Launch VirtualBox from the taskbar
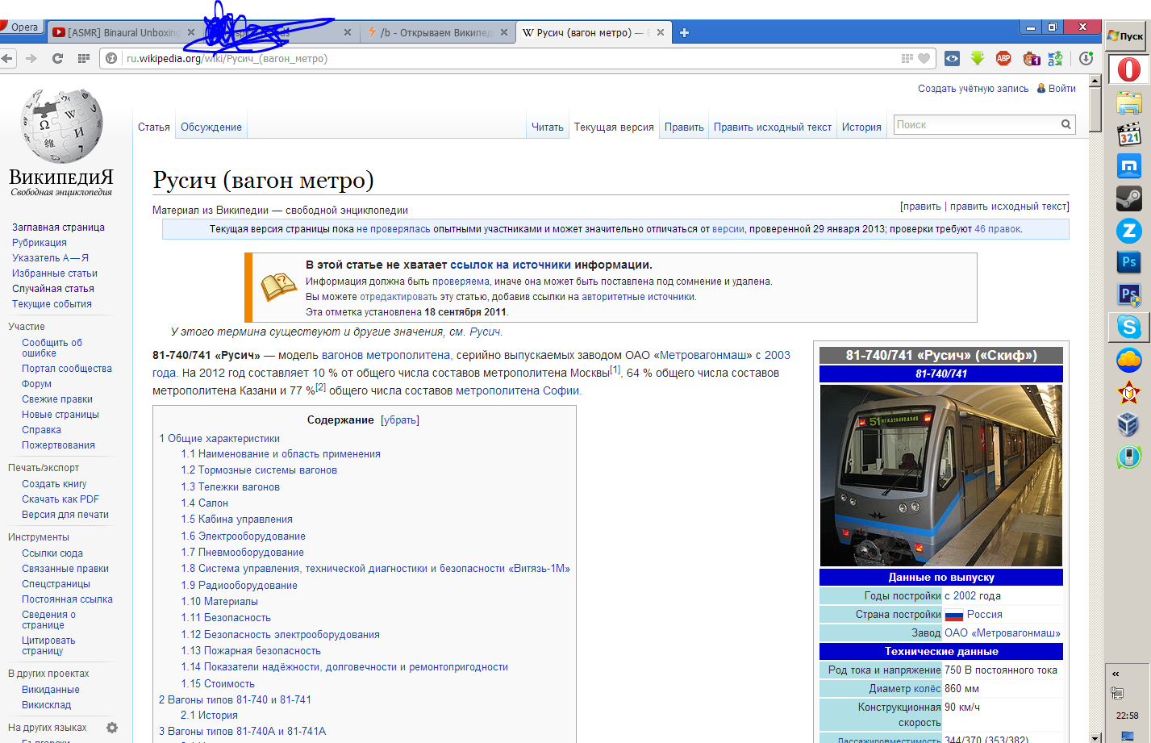The width and height of the screenshot is (1151, 743). [1128, 424]
